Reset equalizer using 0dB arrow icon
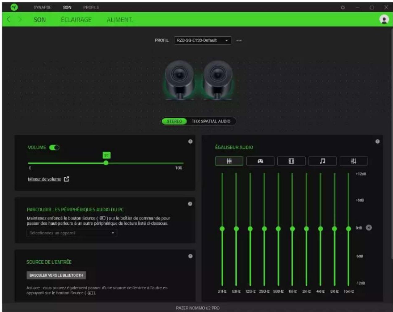 [369, 228]
